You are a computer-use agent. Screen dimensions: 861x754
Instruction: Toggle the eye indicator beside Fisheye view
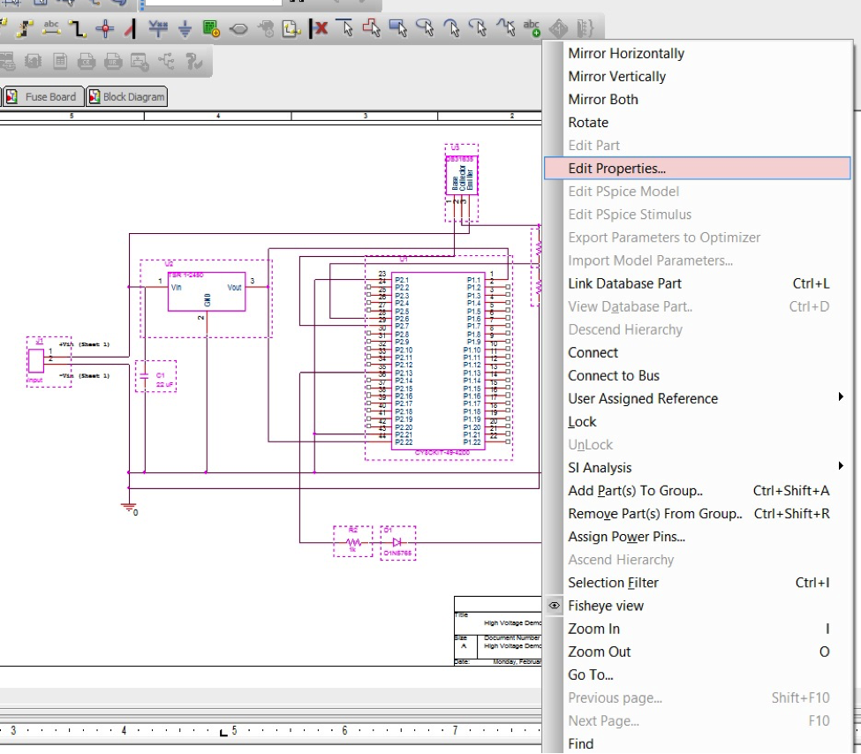[554, 606]
